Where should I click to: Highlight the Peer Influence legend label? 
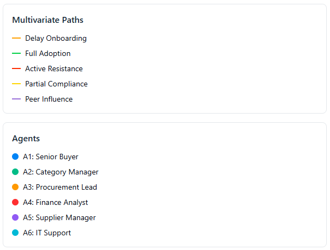point(49,99)
